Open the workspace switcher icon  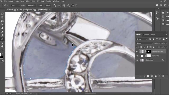tap(165, 5)
